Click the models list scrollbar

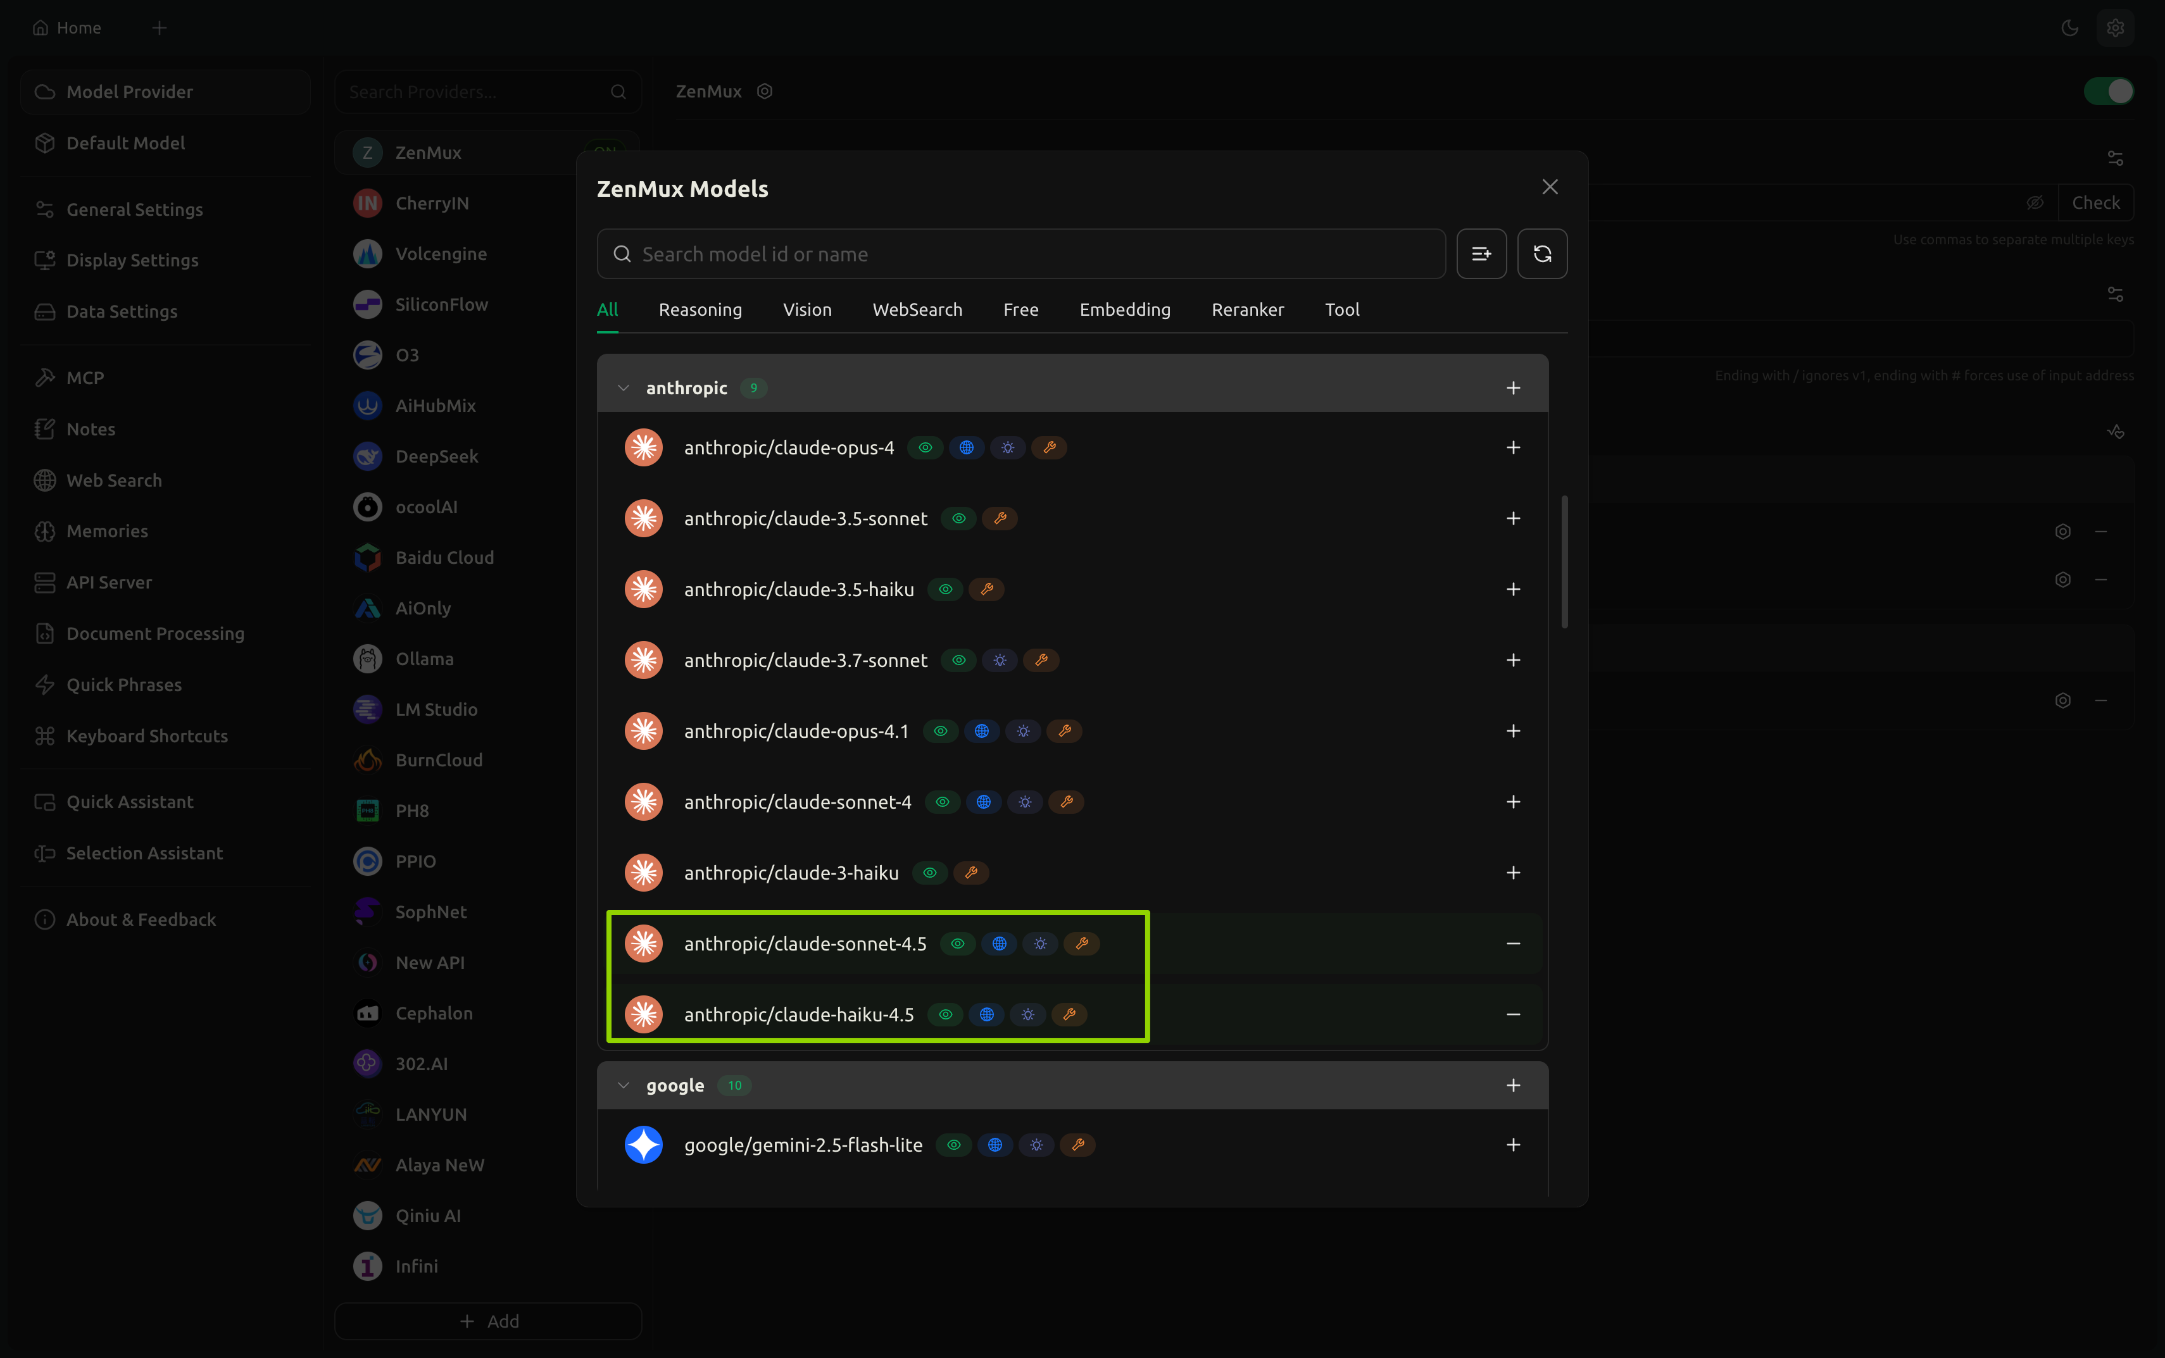[x=1564, y=561]
